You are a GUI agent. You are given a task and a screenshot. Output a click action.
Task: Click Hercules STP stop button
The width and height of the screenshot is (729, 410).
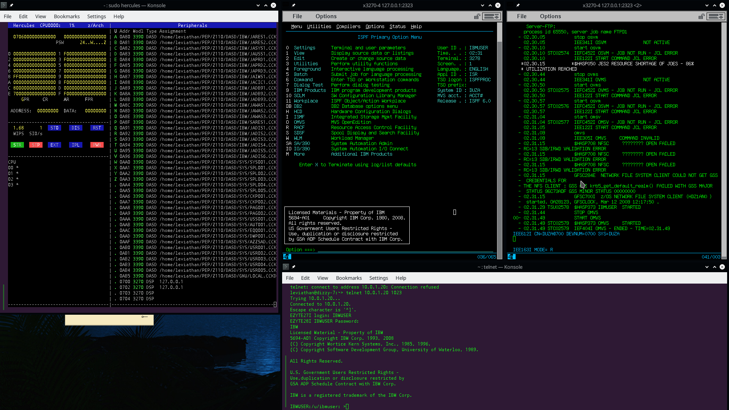coord(36,145)
